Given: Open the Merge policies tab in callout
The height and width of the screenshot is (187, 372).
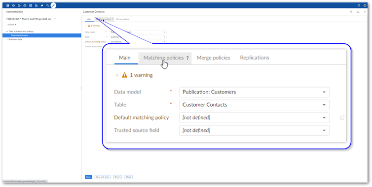Looking at the screenshot, I should pos(213,58).
